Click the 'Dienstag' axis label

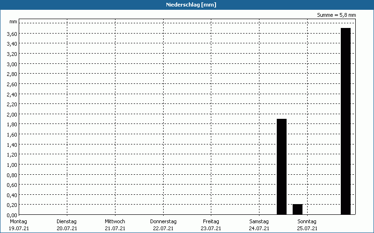click(x=66, y=221)
